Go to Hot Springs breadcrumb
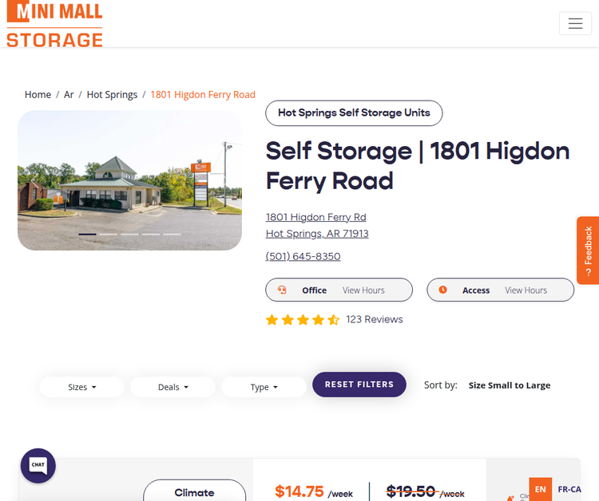Screen dimensions: 599x501 tap(112, 94)
